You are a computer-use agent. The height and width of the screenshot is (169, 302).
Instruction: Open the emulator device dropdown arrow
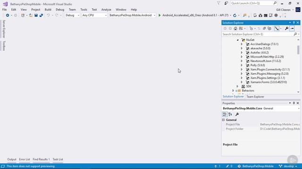tap(231, 15)
